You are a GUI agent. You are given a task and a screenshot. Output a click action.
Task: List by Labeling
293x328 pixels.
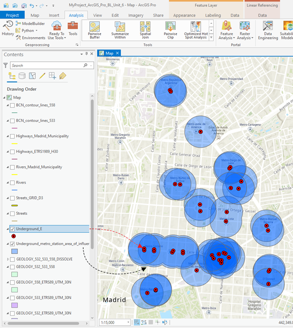pyautogui.click(x=62, y=76)
